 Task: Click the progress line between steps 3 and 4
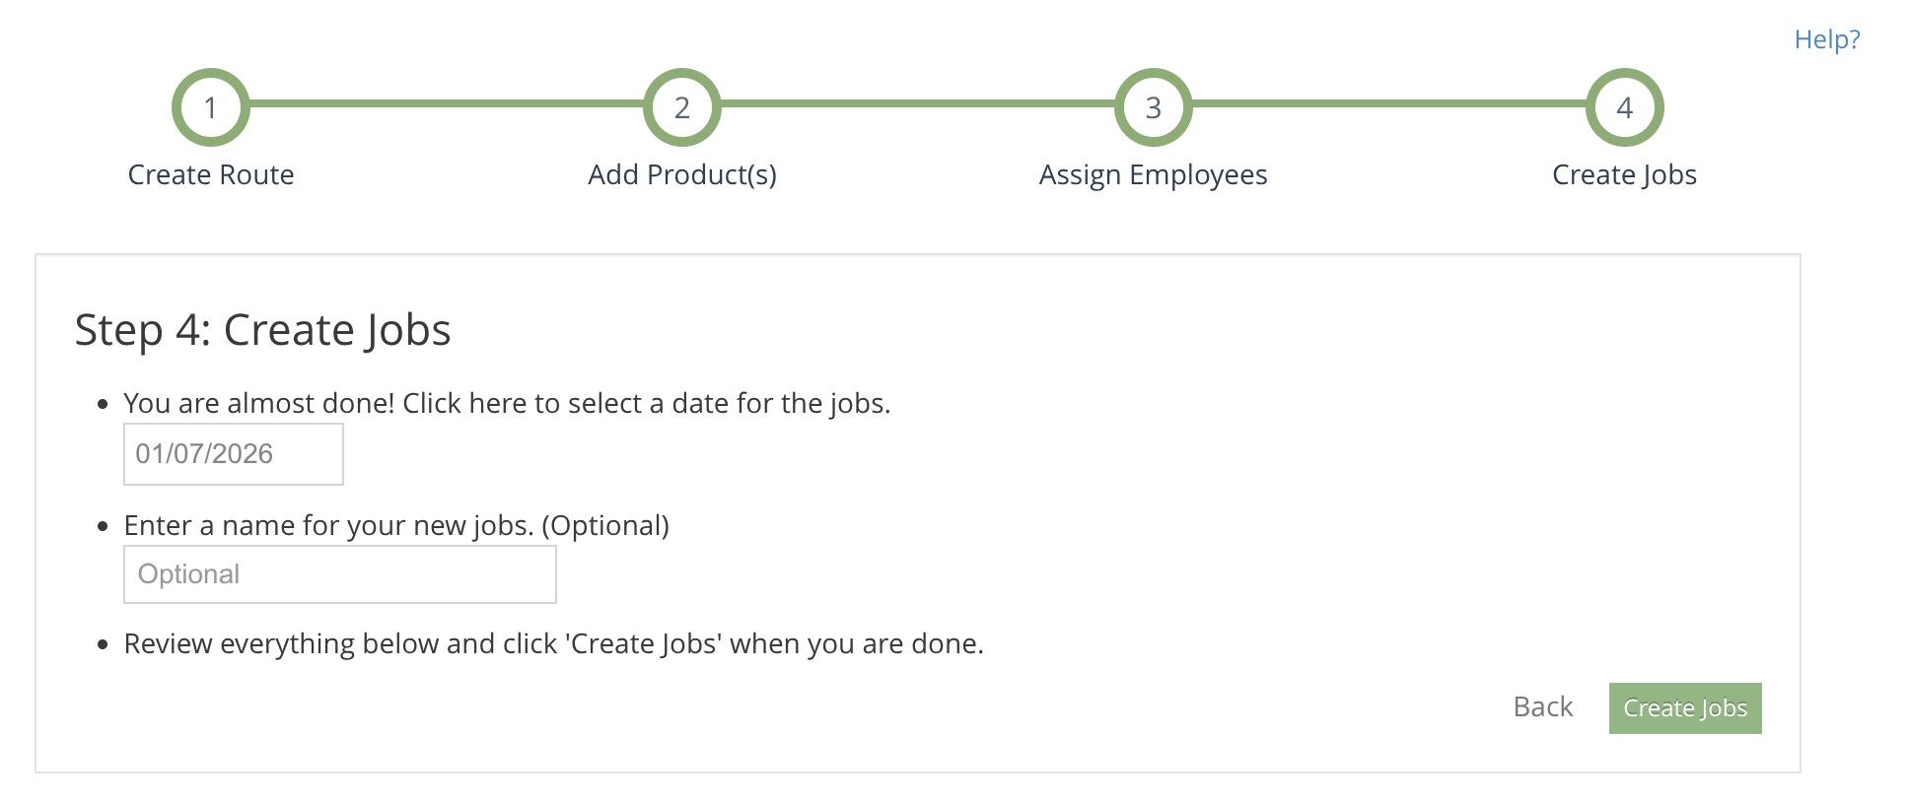coord(1388,103)
